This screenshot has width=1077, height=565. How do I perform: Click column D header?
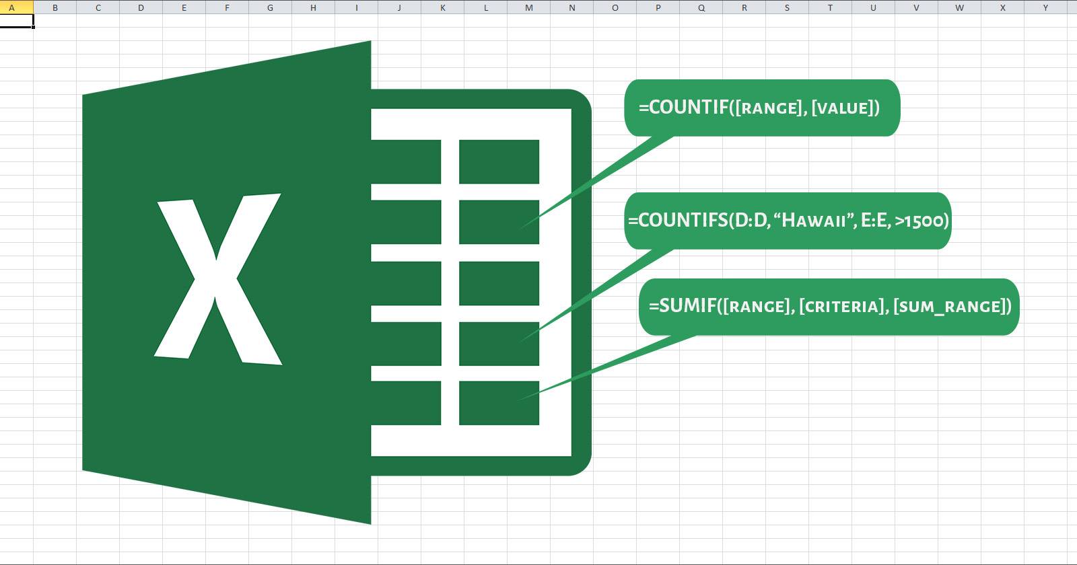tap(141, 8)
